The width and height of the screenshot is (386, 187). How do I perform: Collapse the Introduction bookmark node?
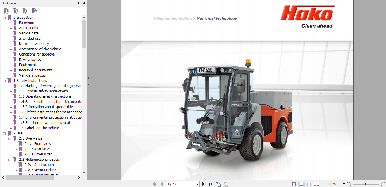4,18
